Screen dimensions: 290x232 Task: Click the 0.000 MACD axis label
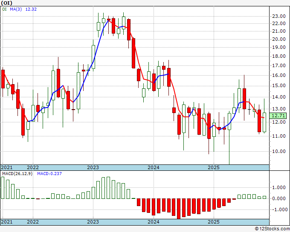(280, 198)
